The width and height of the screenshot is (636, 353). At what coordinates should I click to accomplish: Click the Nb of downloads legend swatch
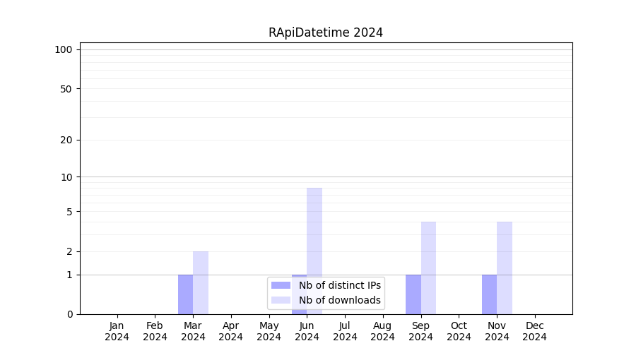[281, 300]
